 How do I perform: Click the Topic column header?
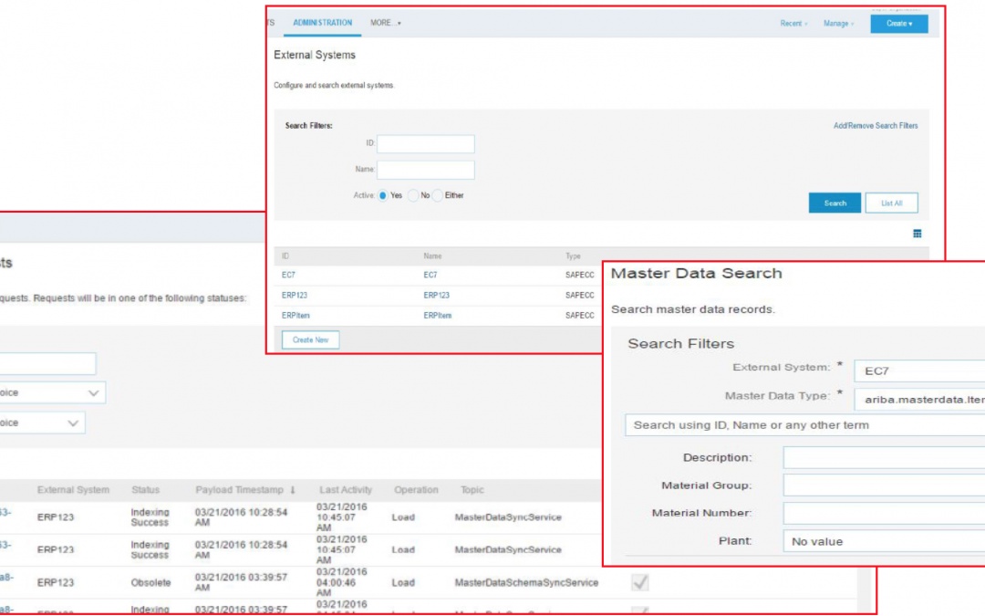pyautogui.click(x=472, y=490)
